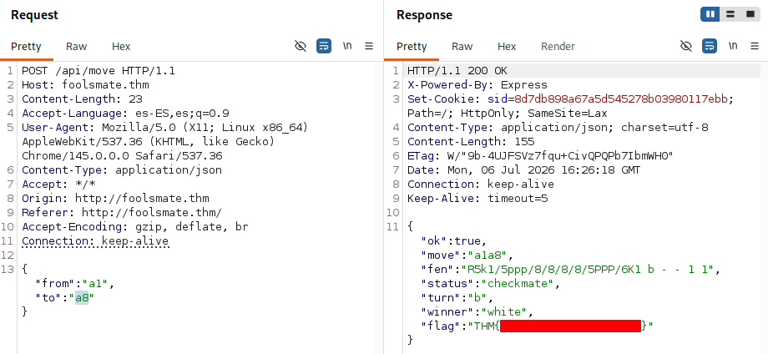Switch Request view to Raw tab
Image resolution: width=768 pixels, height=354 pixels.
tap(77, 47)
